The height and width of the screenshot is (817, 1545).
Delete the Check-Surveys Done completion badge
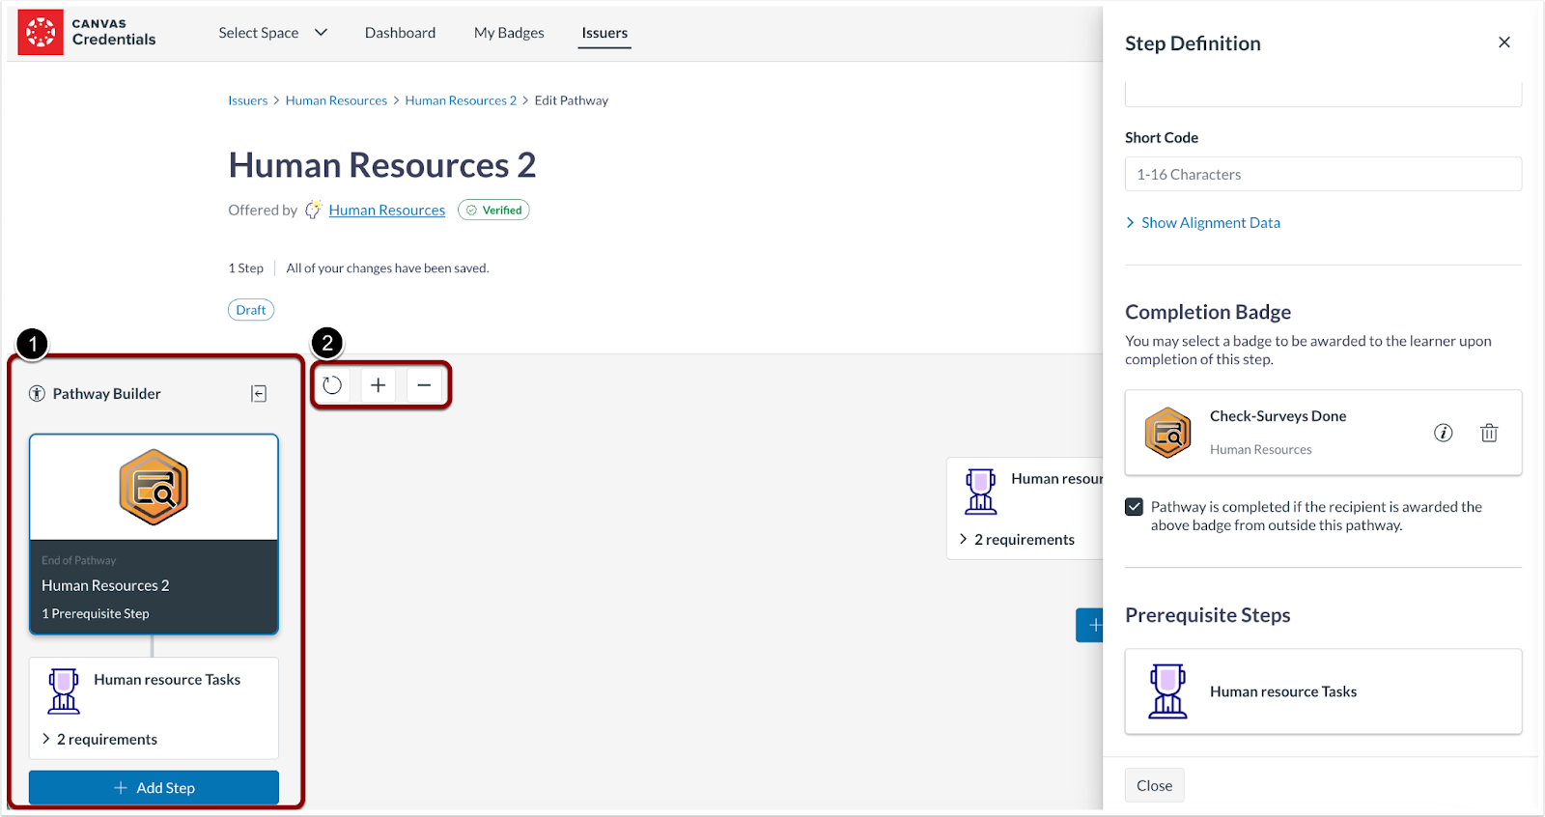click(1489, 433)
